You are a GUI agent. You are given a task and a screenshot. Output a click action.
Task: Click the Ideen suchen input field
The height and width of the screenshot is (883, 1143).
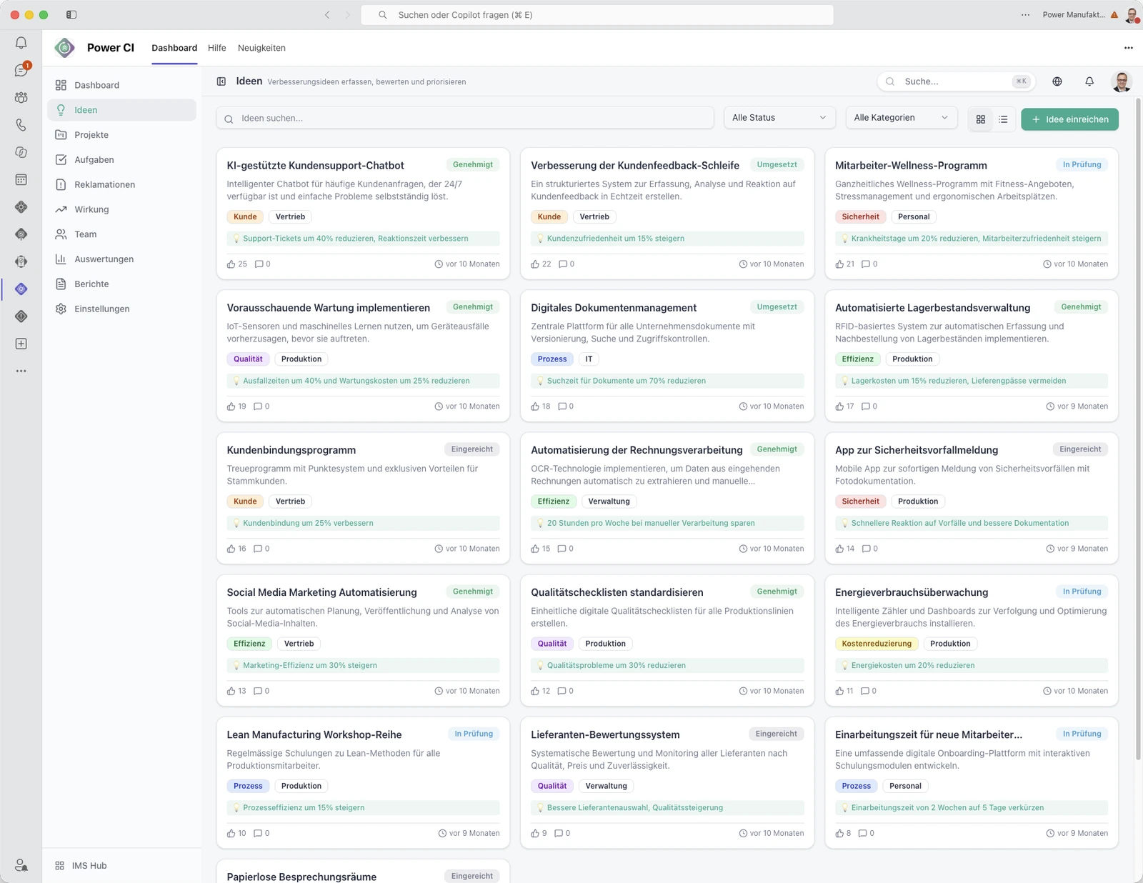pos(465,118)
